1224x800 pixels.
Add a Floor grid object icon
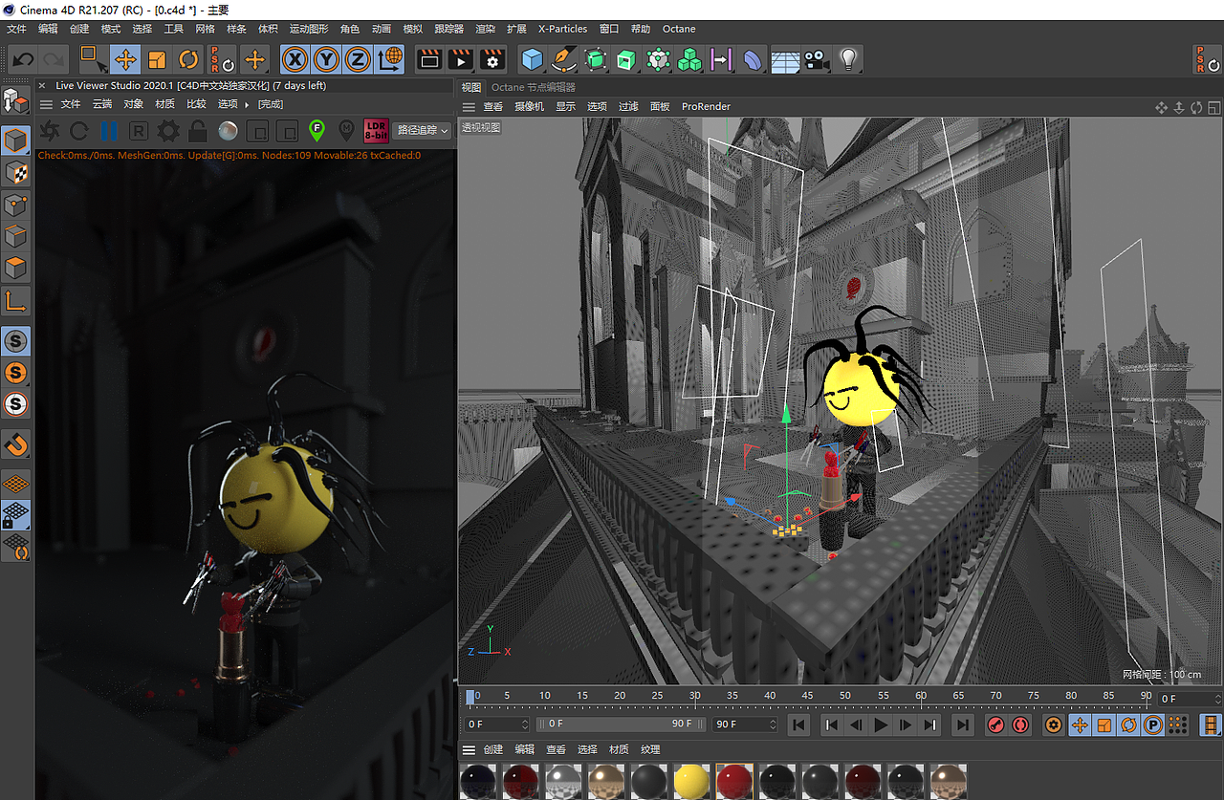785,59
